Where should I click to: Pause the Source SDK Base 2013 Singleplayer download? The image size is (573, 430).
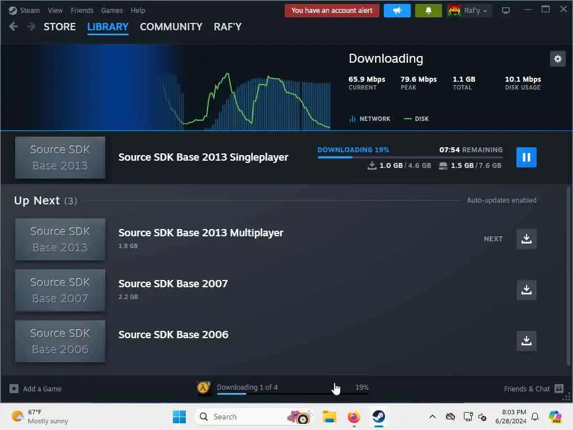(526, 157)
